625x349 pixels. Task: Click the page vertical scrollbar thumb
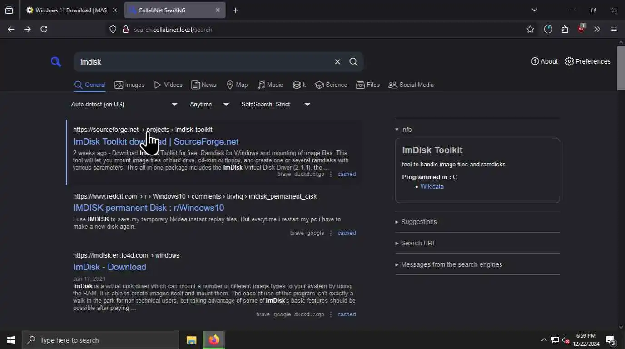[x=621, y=68]
